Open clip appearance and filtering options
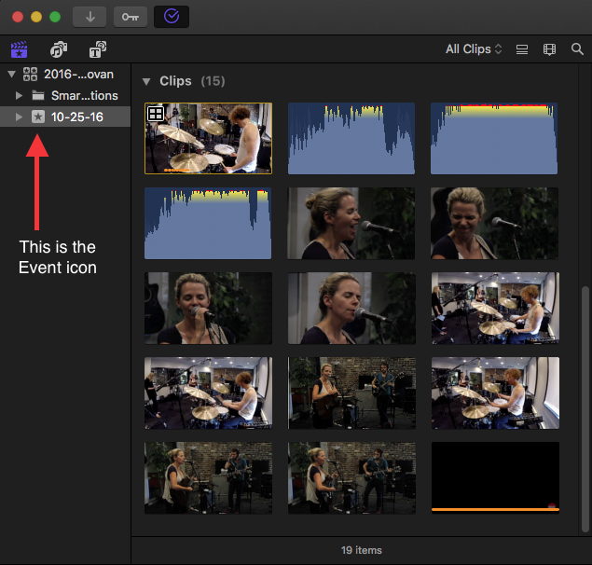The image size is (592, 565). 550,49
